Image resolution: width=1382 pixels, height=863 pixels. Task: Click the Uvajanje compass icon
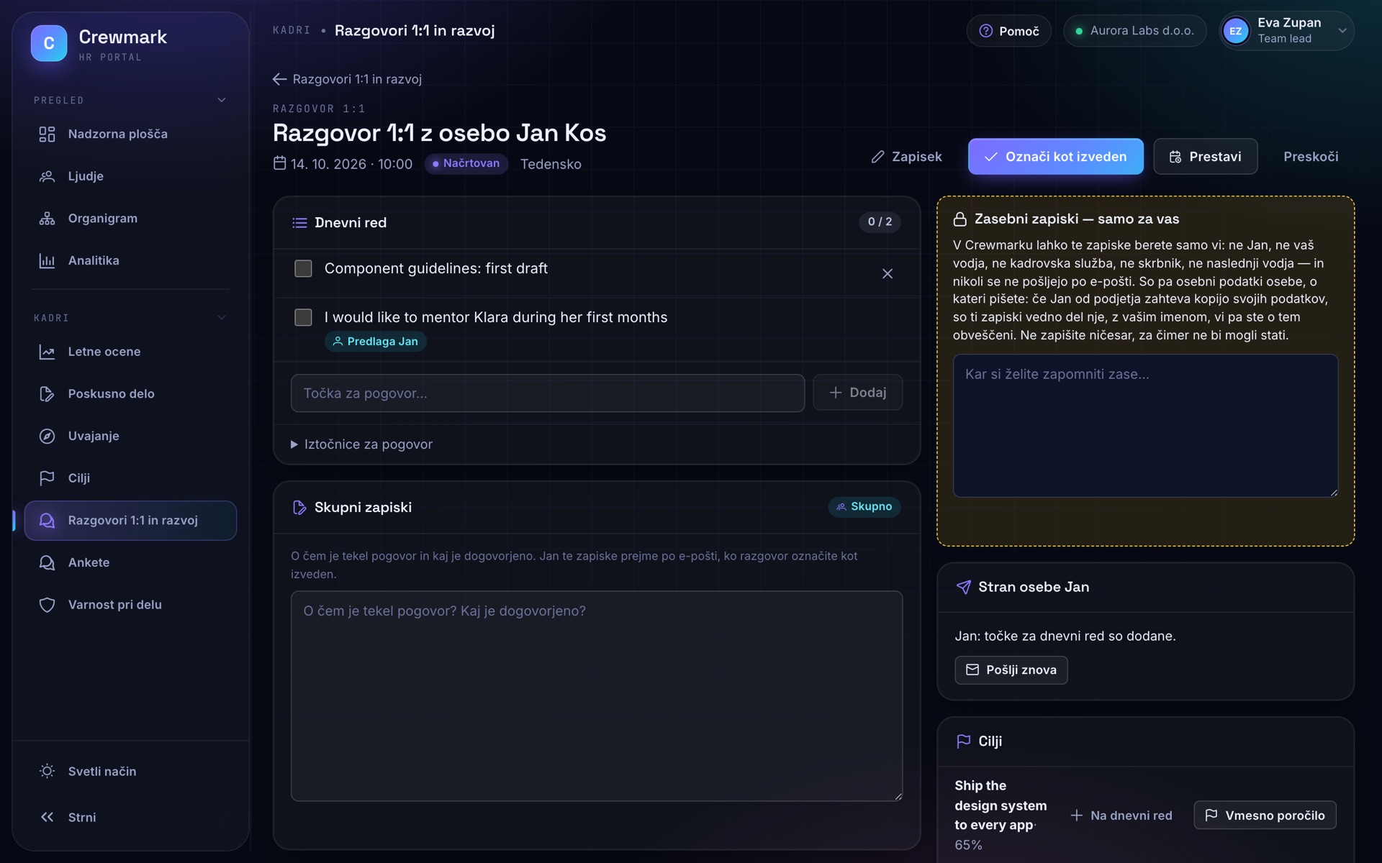47,437
